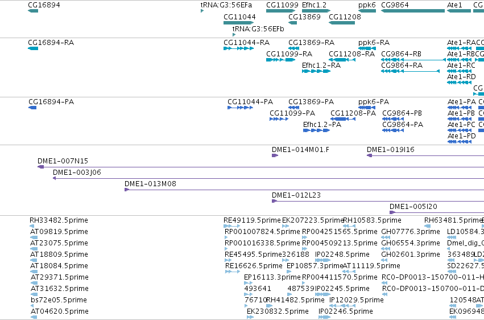The width and height of the screenshot is (484, 320).
Task: Click the CG11208-PA protein label
Action: point(353,113)
